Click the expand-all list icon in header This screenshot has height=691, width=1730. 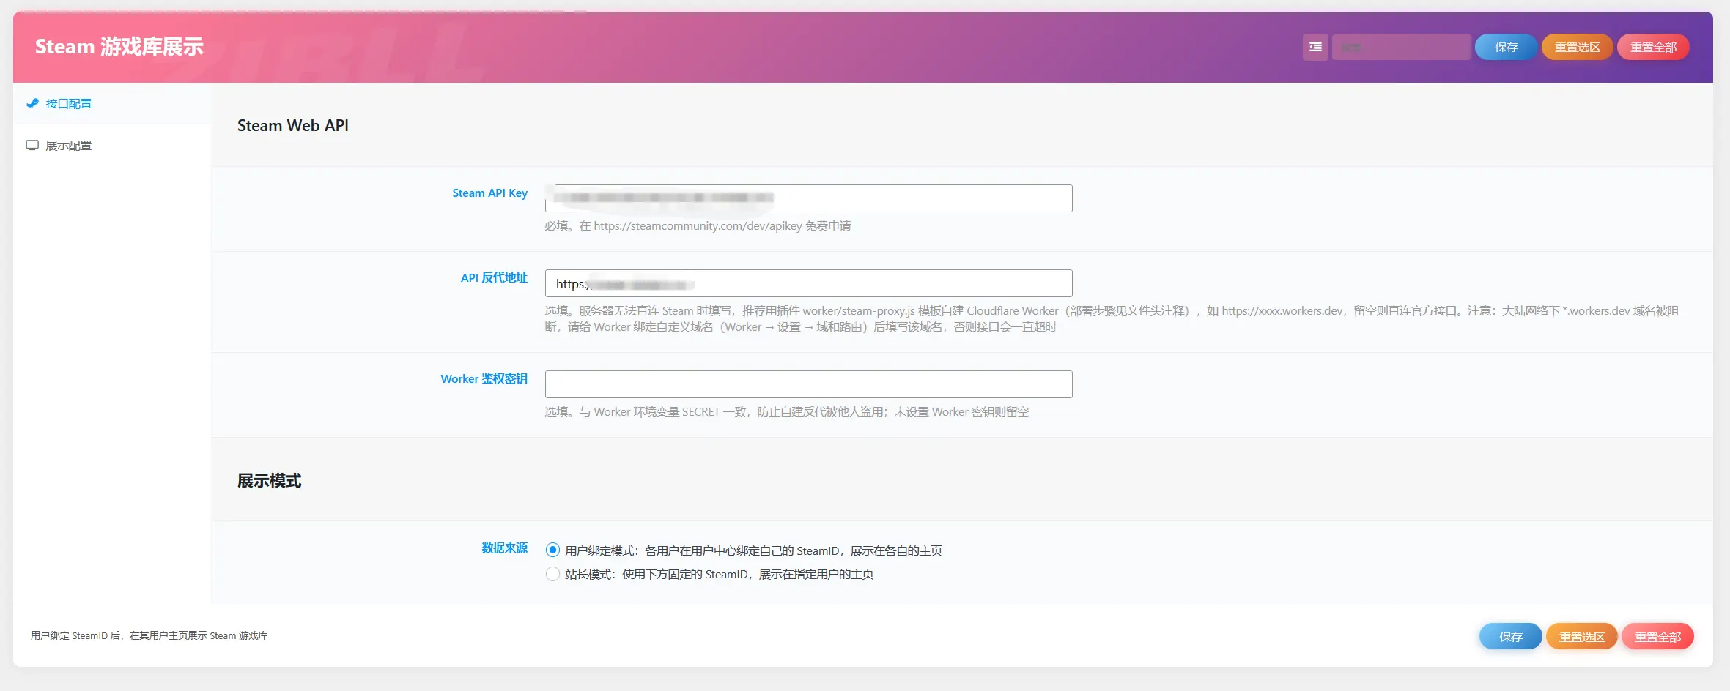[1315, 47]
